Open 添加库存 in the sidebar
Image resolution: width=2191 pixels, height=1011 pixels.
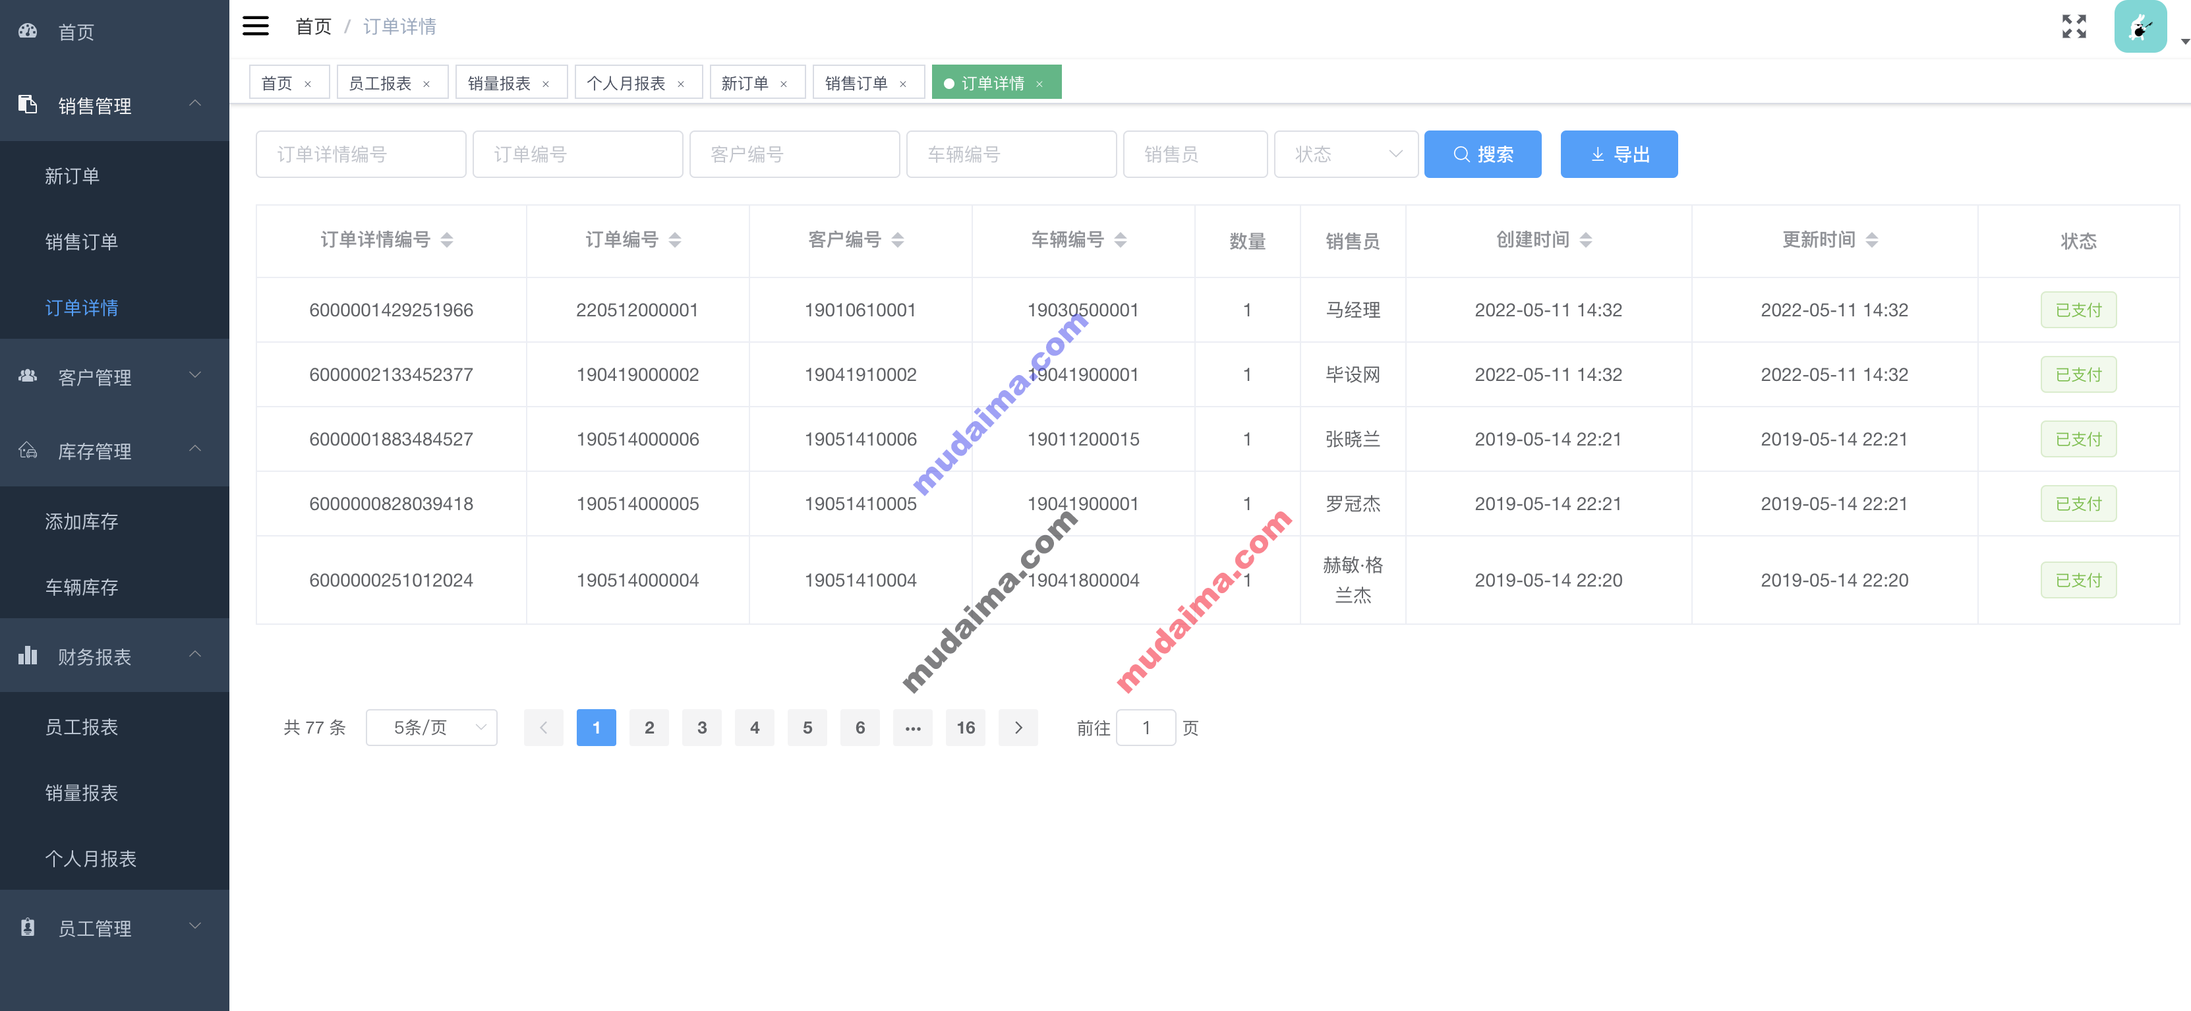pyautogui.click(x=114, y=521)
